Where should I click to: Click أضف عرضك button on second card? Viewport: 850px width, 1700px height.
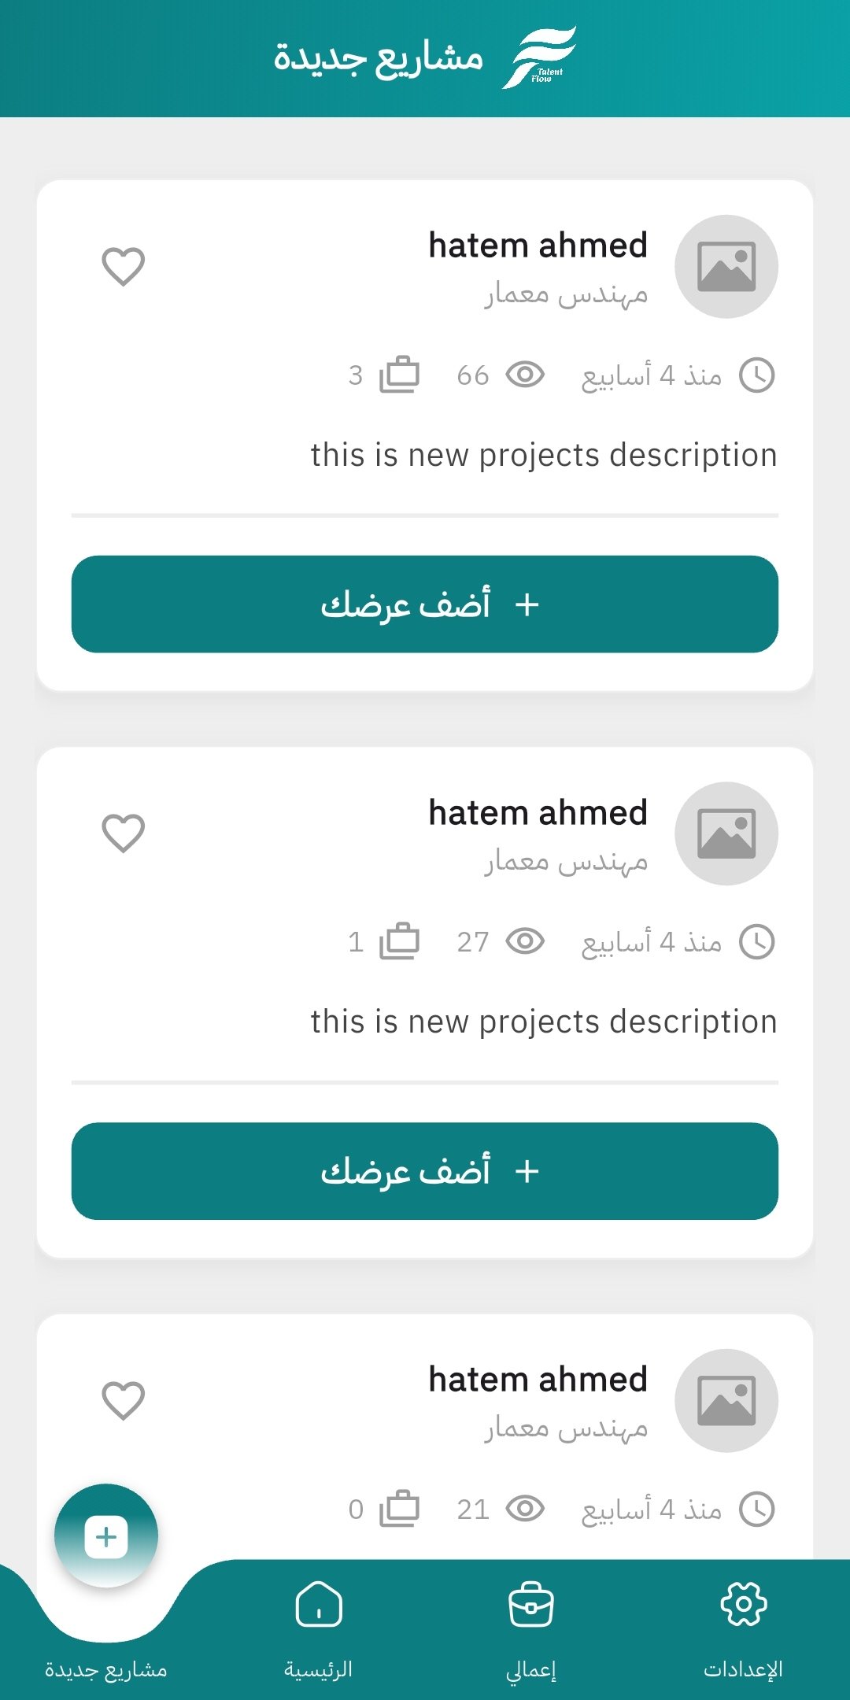(x=425, y=1171)
